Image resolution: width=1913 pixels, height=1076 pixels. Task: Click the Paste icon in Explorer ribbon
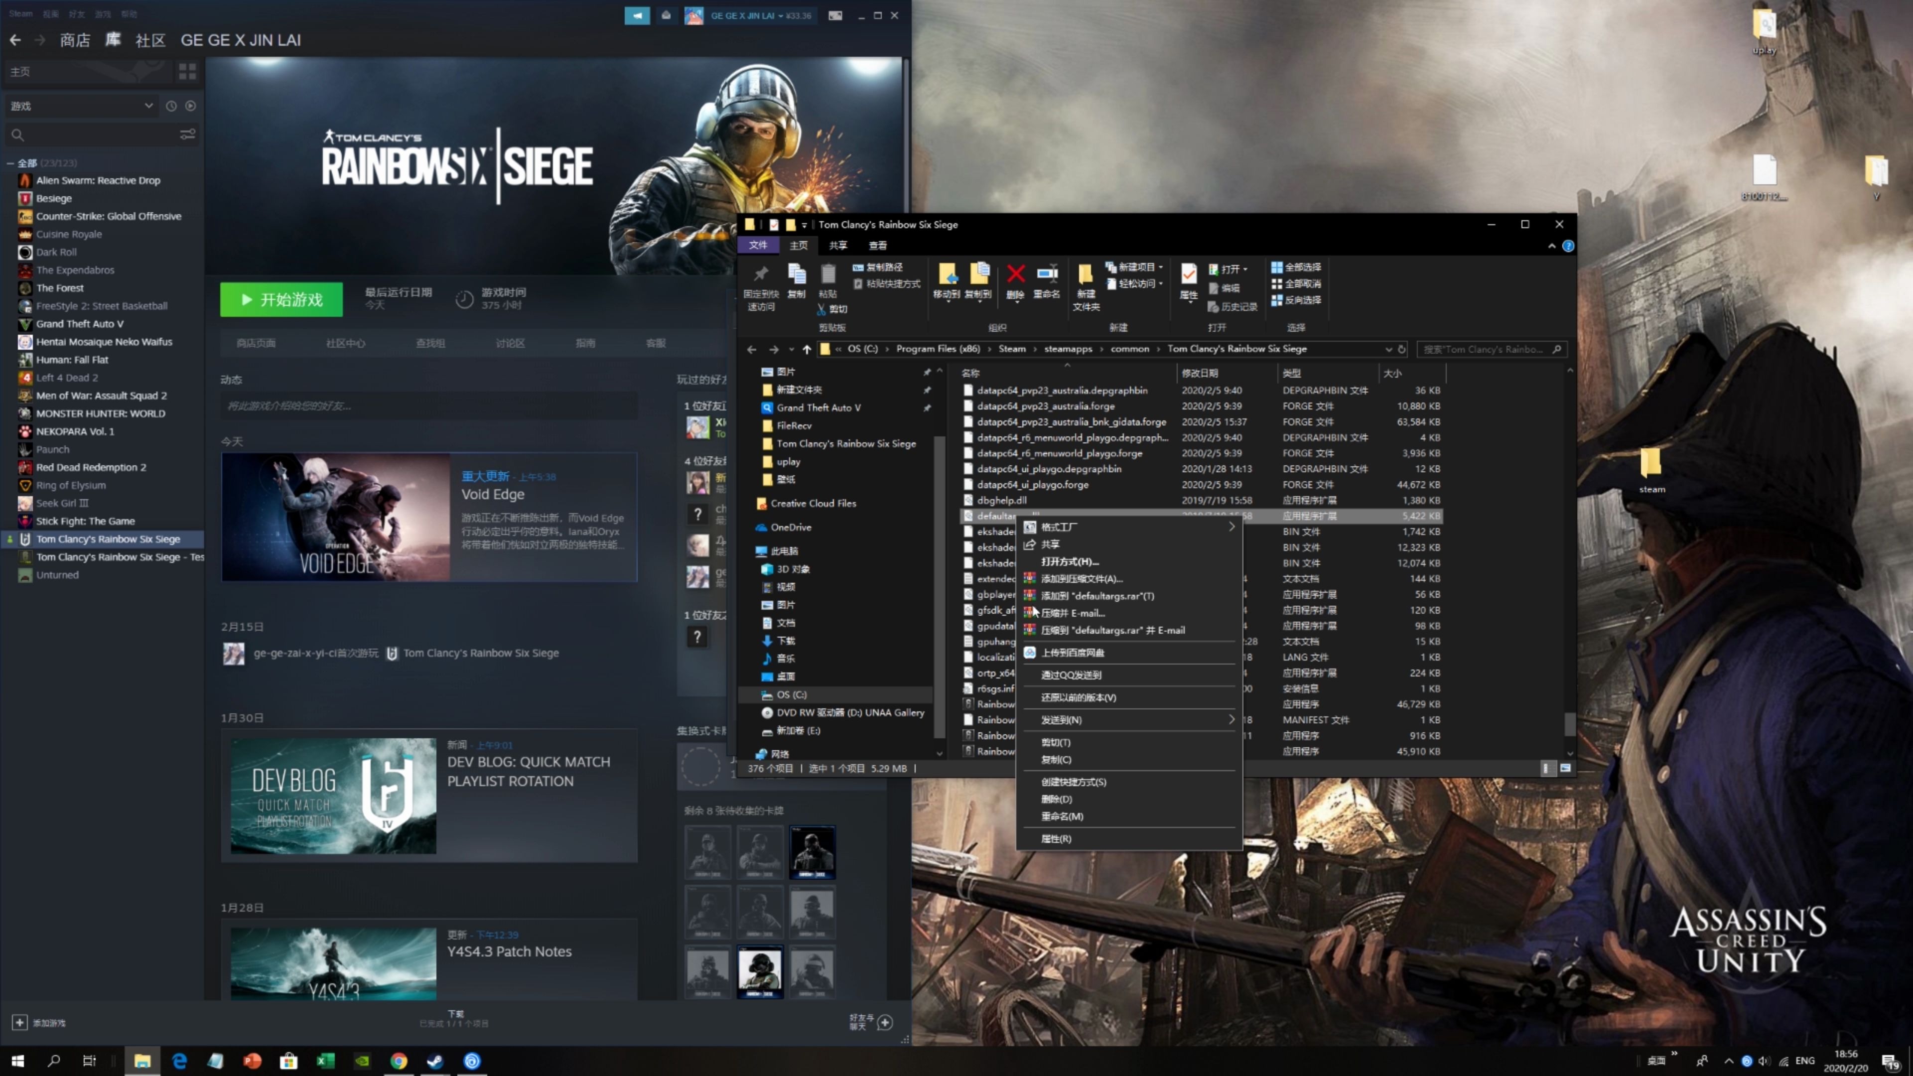click(x=828, y=275)
